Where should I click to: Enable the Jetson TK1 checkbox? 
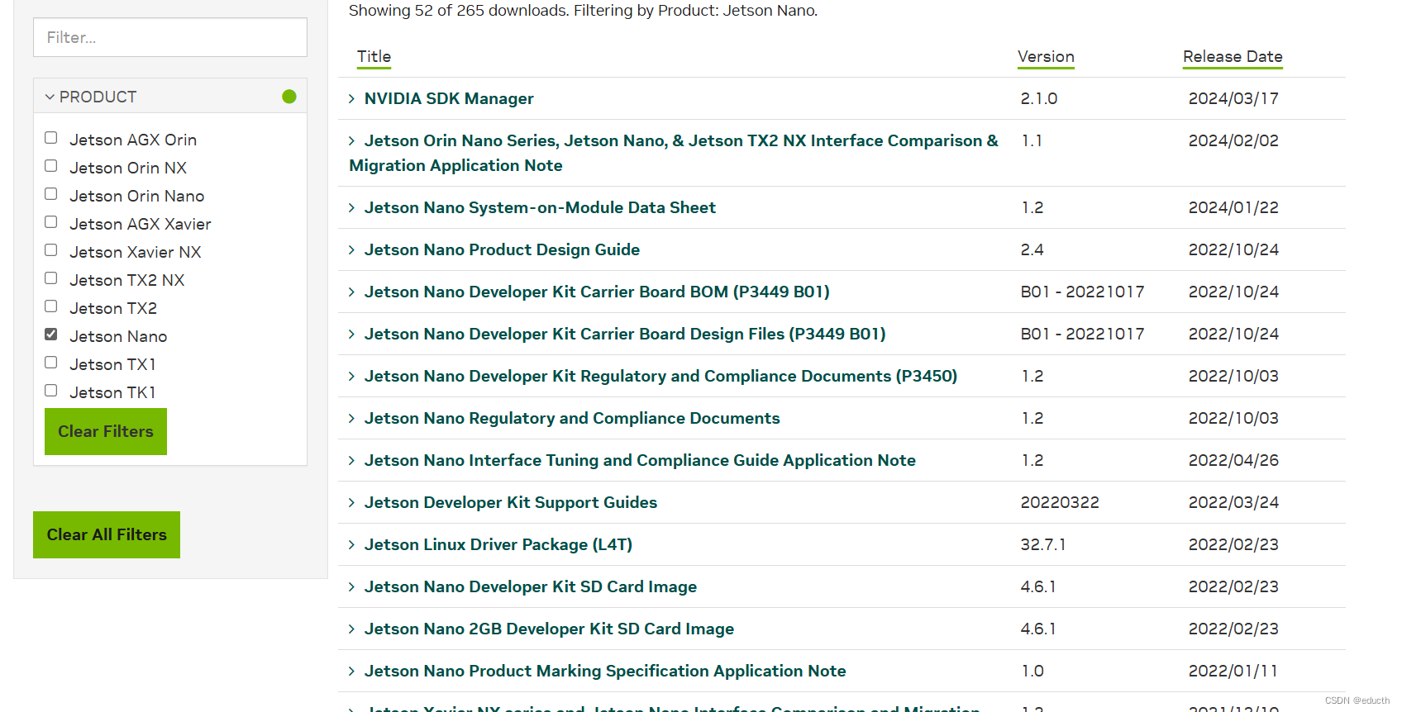coord(51,391)
